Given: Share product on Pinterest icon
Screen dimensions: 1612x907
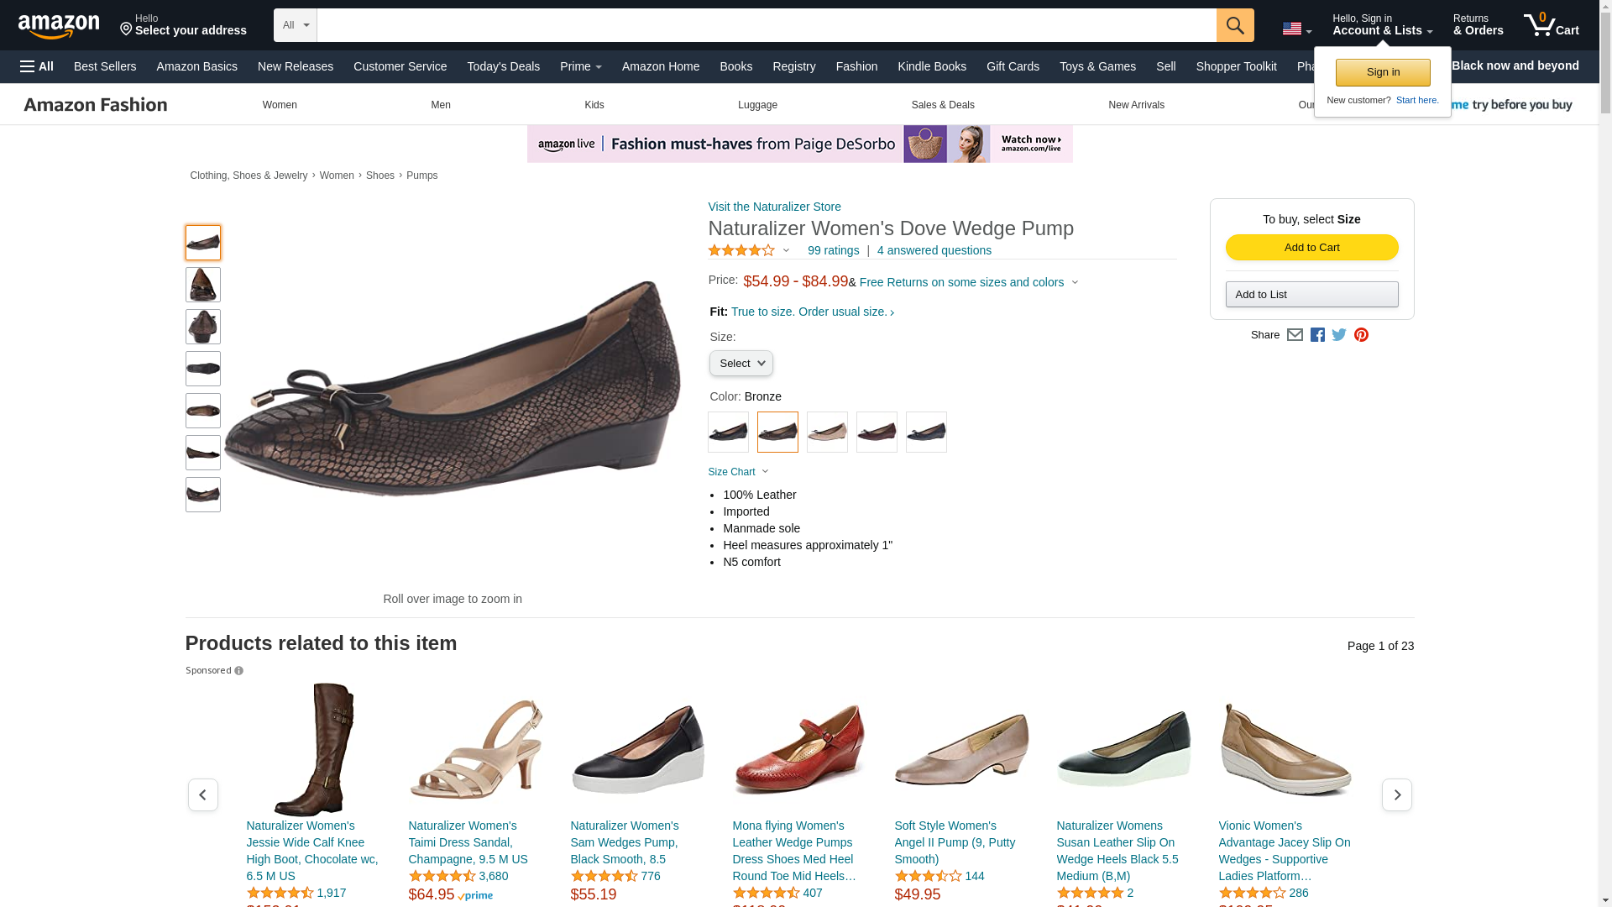Looking at the screenshot, I should point(1361,335).
